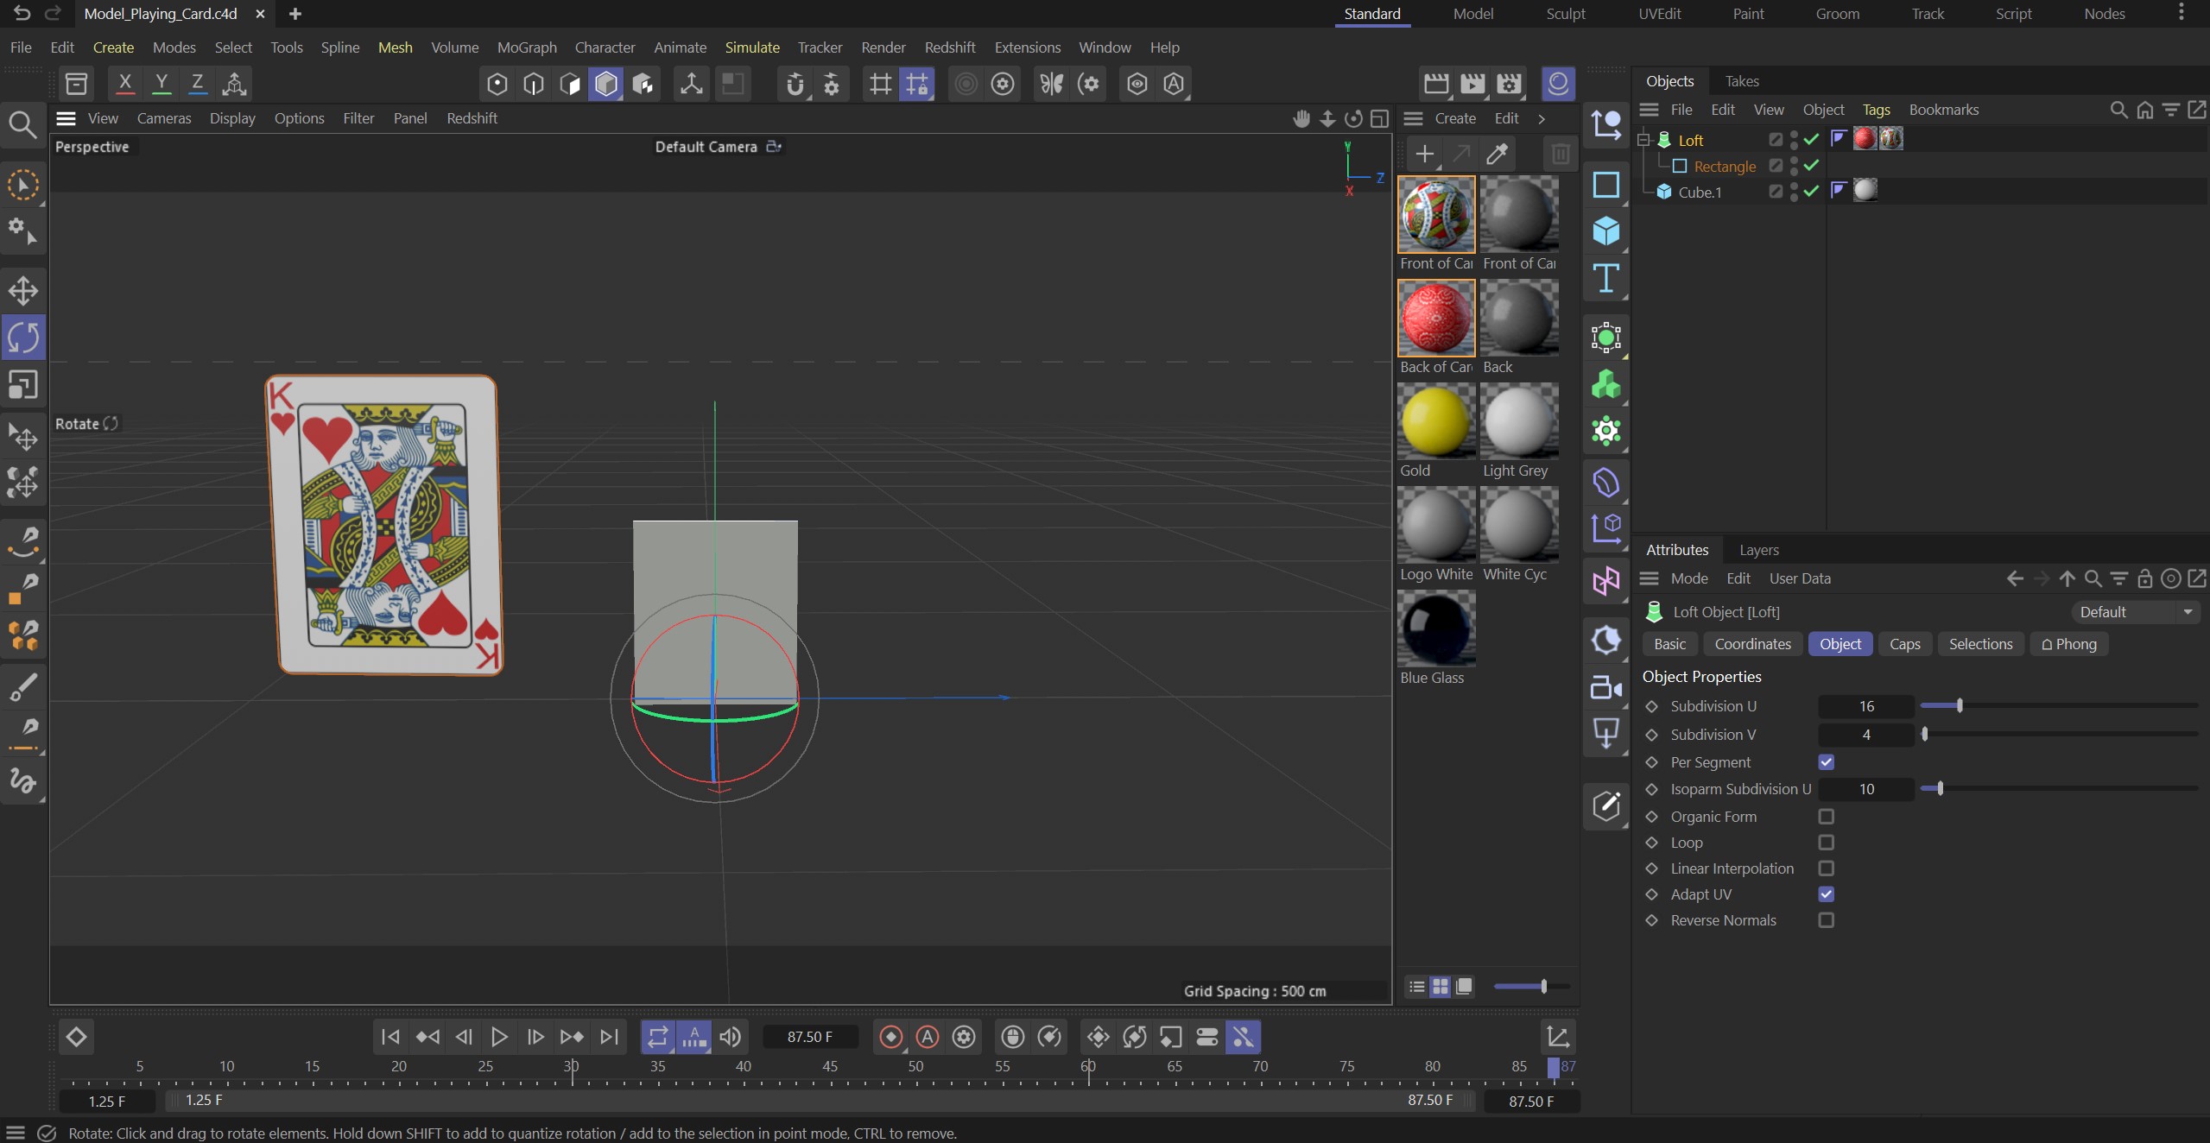Viewport: 2210px width, 1143px height.
Task: Collapse the Loft object tree
Action: pyautogui.click(x=1643, y=140)
